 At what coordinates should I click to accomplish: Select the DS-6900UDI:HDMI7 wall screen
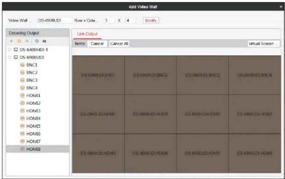pyautogui.click(x=202, y=153)
